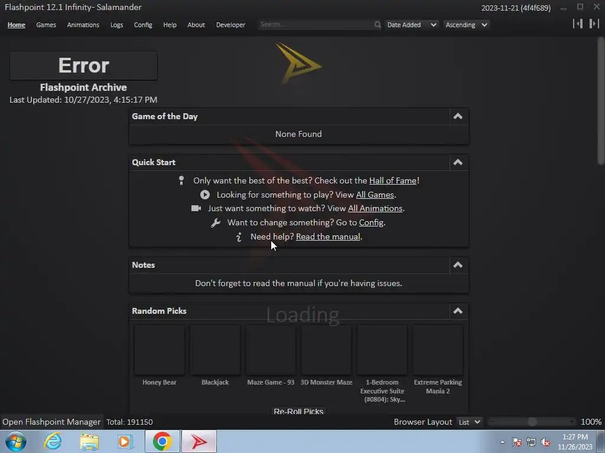
Task: Go to the Home tab
Action: (16, 25)
